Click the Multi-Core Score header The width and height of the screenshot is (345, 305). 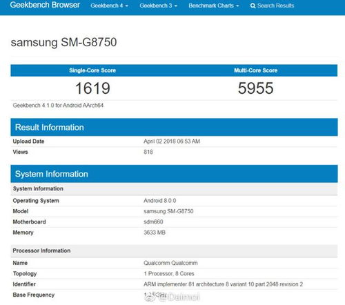[256, 70]
